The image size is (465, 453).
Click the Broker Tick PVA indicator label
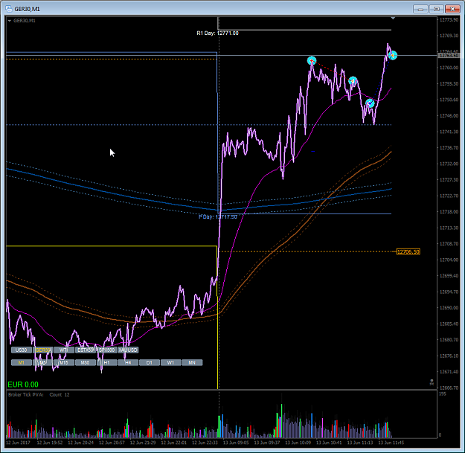point(26,394)
